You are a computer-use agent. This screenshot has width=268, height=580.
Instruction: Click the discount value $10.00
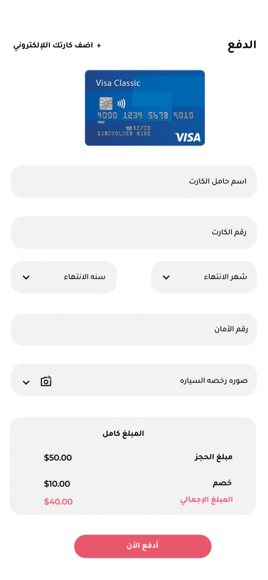(57, 484)
